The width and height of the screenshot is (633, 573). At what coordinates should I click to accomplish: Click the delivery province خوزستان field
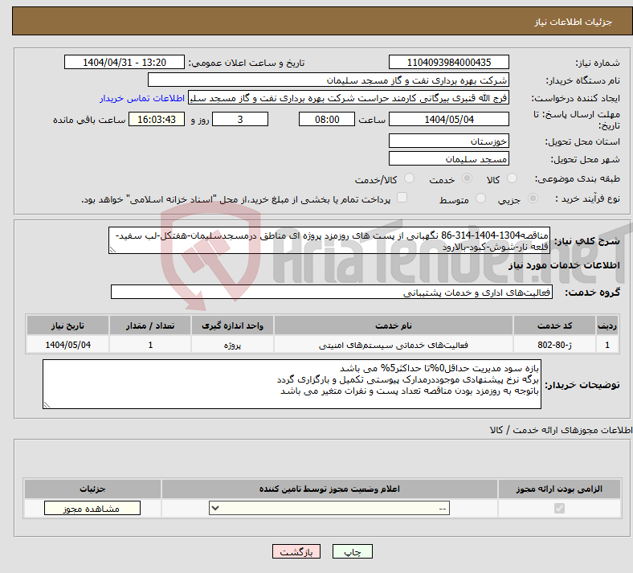click(449, 141)
